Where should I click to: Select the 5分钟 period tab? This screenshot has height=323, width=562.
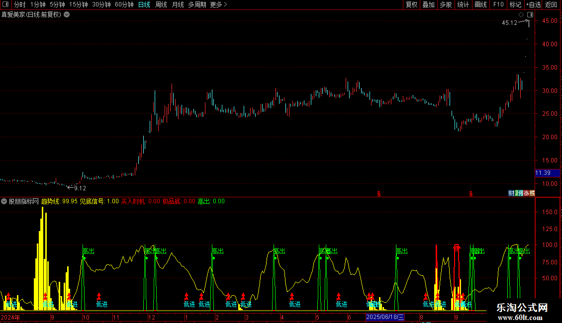click(x=57, y=4)
